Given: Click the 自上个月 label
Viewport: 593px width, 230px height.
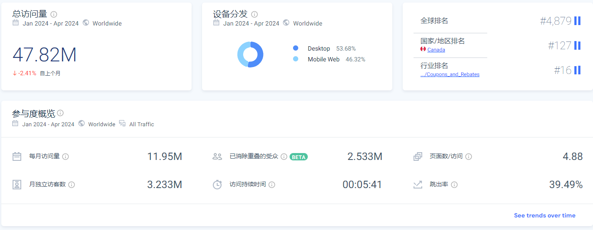Looking at the screenshot, I should pos(50,73).
